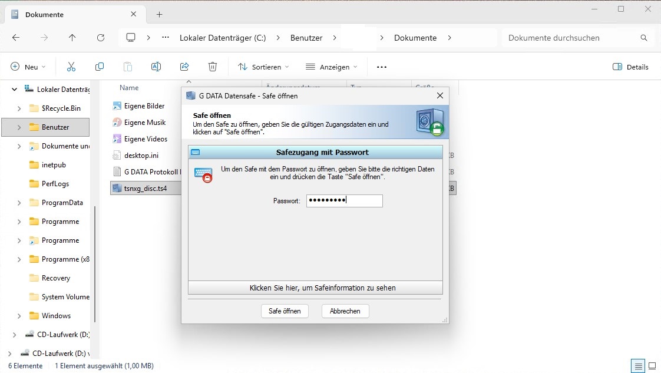Close the Dokumente tab
Screen dimensions: 661x373
133,14
